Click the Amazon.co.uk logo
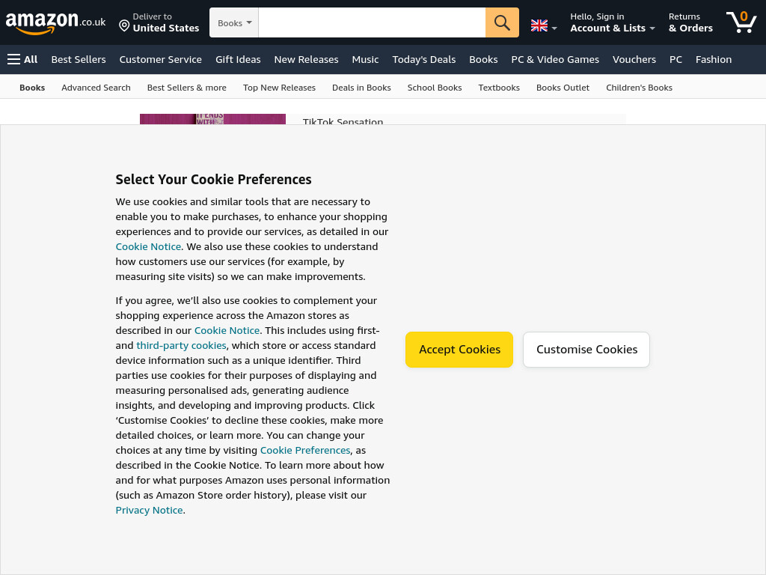 click(x=55, y=22)
